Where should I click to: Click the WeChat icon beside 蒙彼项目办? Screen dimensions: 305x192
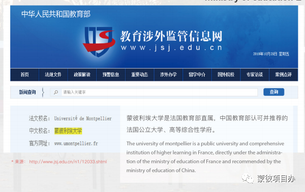(x=248, y=178)
